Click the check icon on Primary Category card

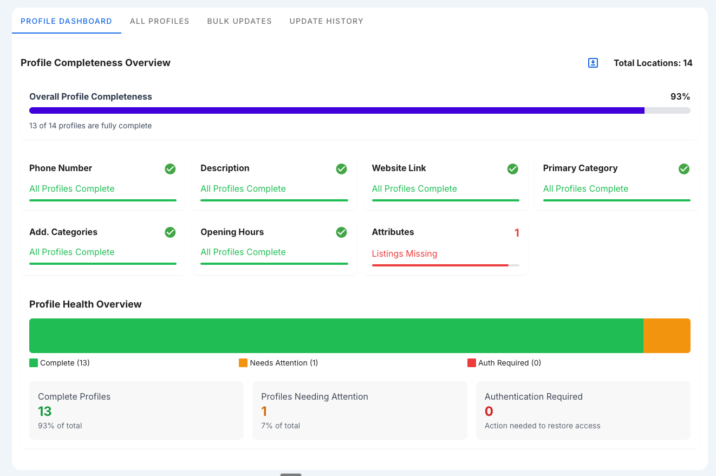point(684,169)
